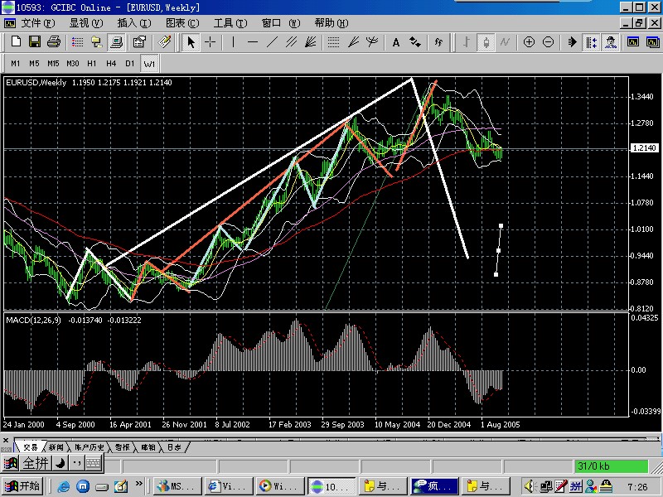The width and height of the screenshot is (663, 497).
Task: Switch chart to H4 timeframe
Action: pyautogui.click(x=111, y=64)
